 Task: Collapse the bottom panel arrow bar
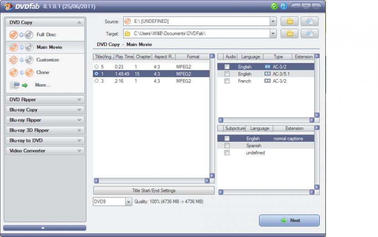pos(45,228)
